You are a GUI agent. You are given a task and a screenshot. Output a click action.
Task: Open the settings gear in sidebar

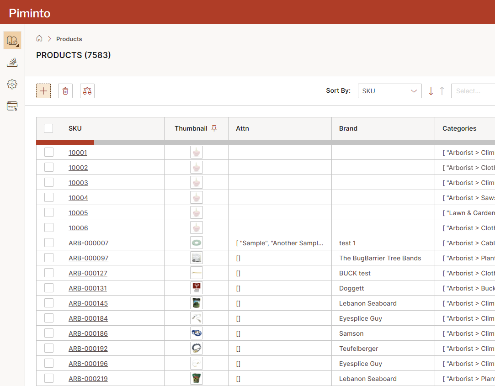click(x=12, y=84)
